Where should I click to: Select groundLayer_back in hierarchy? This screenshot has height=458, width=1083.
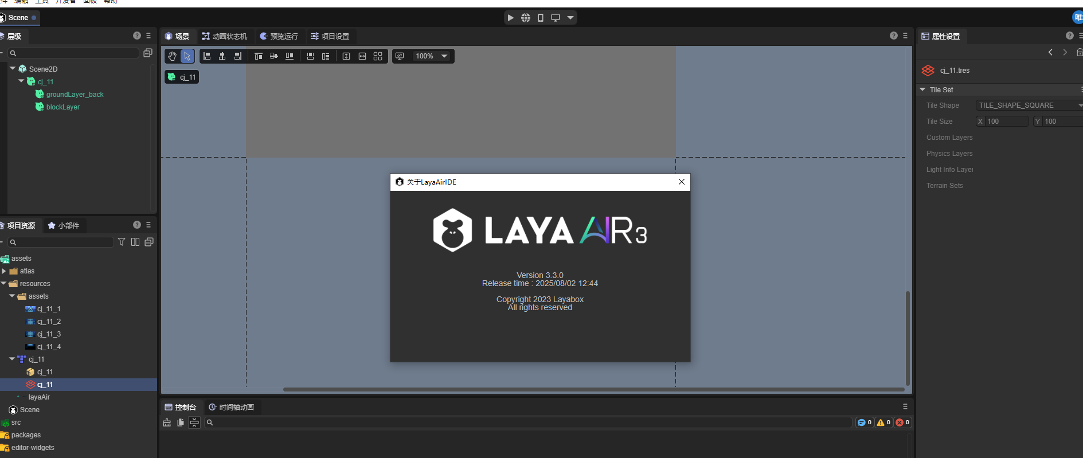(75, 94)
